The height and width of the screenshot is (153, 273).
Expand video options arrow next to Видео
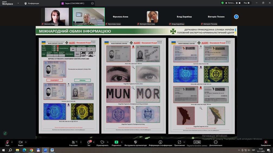[x=26, y=142]
